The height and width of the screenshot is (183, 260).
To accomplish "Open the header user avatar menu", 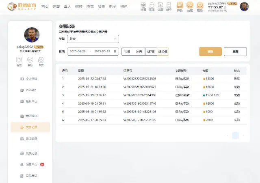I will pos(244,6).
